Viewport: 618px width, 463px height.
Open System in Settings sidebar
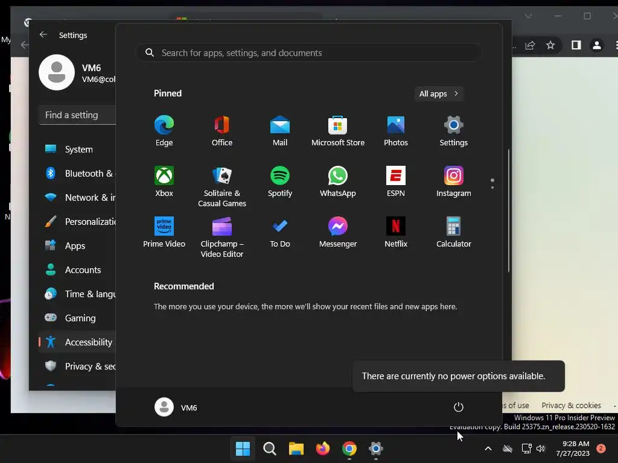[x=78, y=150]
